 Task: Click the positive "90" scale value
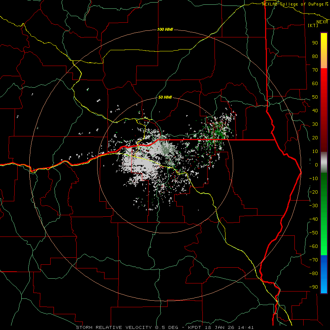pyautogui.click(x=315, y=43)
